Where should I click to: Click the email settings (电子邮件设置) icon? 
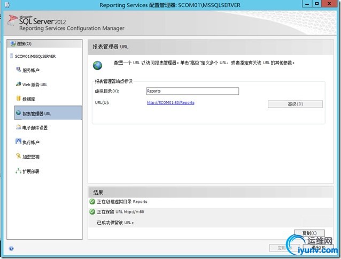tap(19, 127)
